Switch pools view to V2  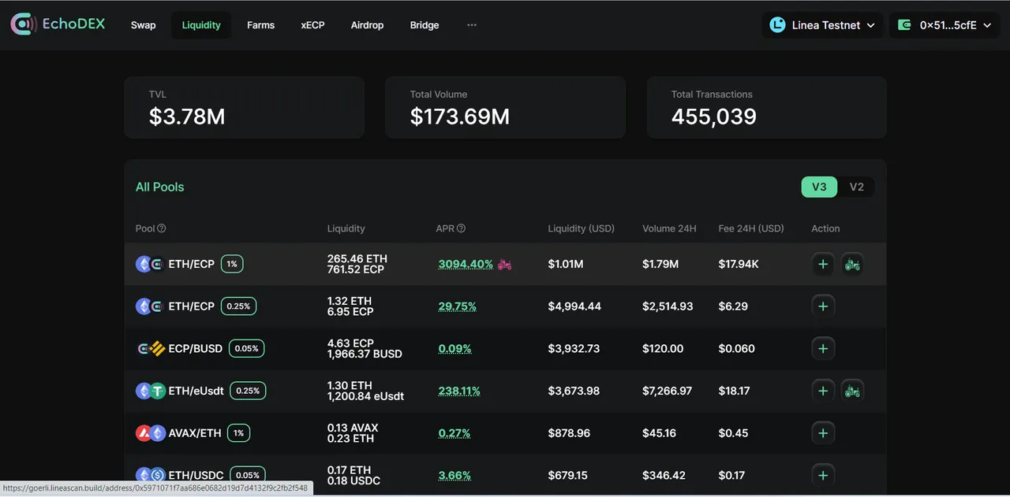pyautogui.click(x=856, y=187)
